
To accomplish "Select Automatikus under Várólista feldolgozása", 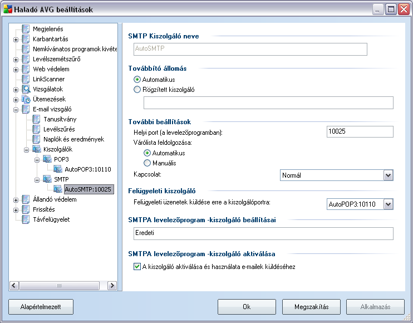I will pos(147,153).
